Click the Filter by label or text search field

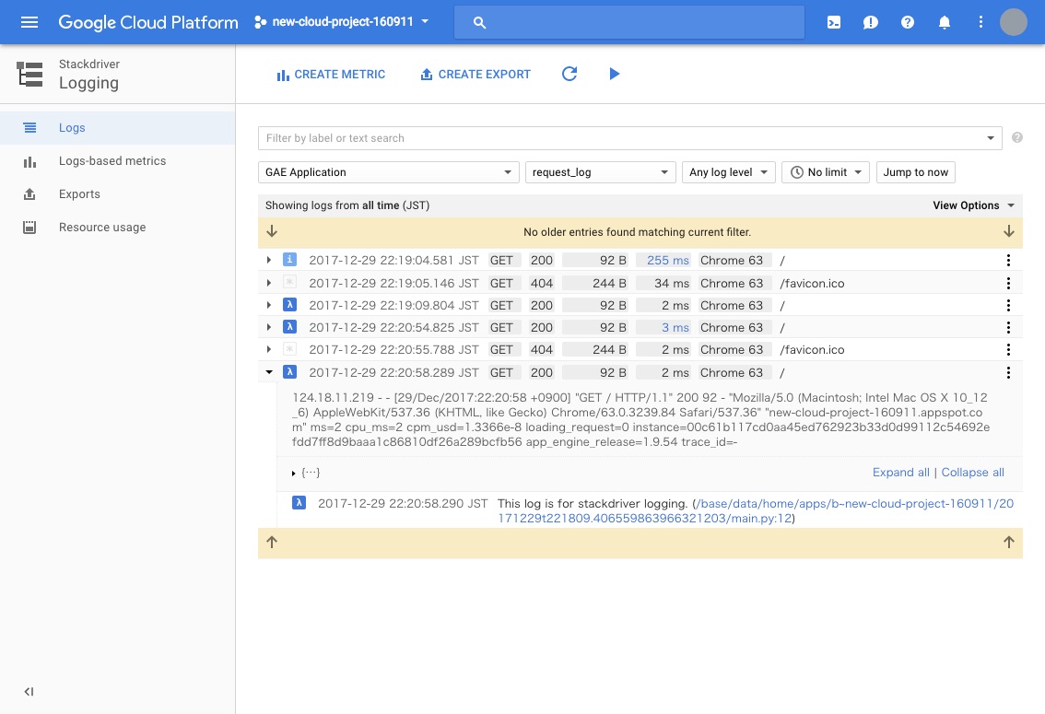pos(620,138)
